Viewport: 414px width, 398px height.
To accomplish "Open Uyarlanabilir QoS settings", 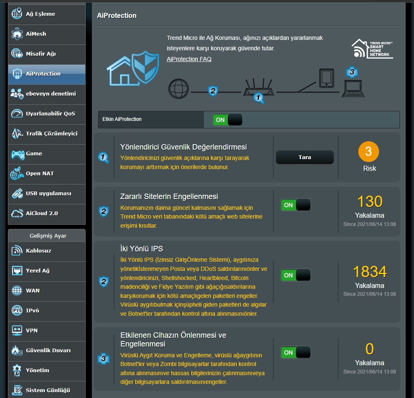I will 47,115.
